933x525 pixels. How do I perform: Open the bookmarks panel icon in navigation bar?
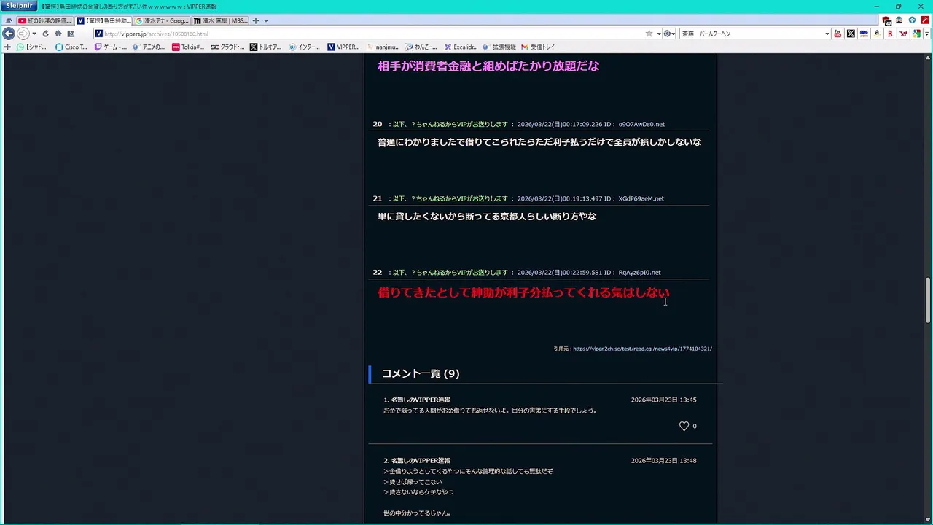(x=71, y=34)
